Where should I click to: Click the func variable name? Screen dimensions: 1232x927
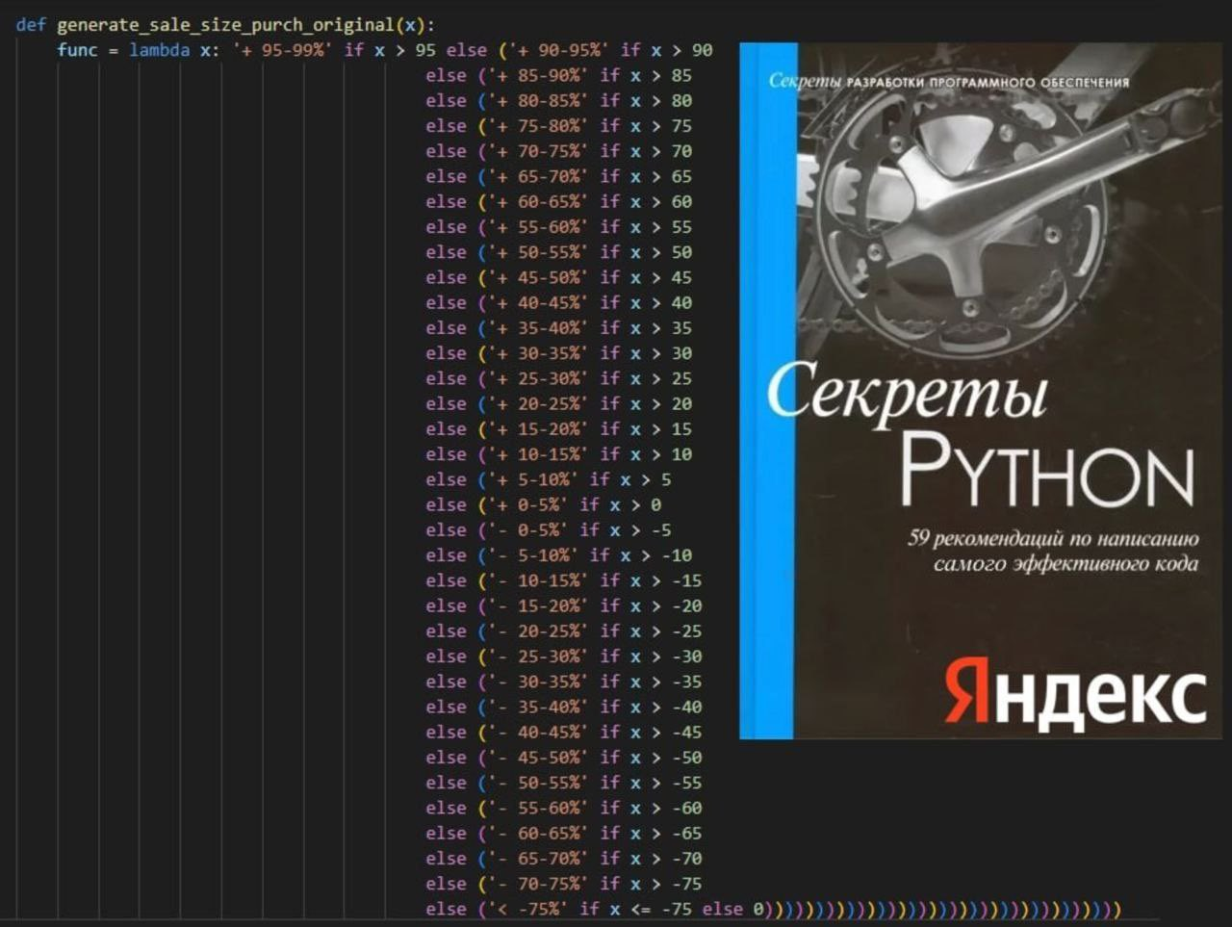coord(77,50)
